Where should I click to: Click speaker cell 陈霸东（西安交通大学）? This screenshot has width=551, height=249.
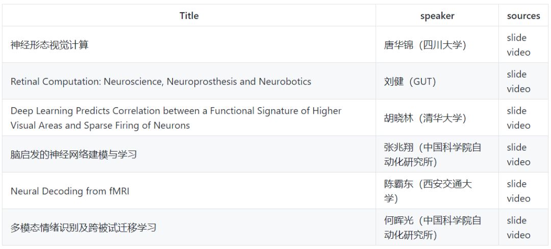click(x=437, y=191)
